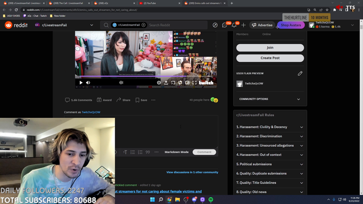The width and height of the screenshot is (363, 204).
Task: Open the Shop Avatars button
Action: (x=291, y=25)
